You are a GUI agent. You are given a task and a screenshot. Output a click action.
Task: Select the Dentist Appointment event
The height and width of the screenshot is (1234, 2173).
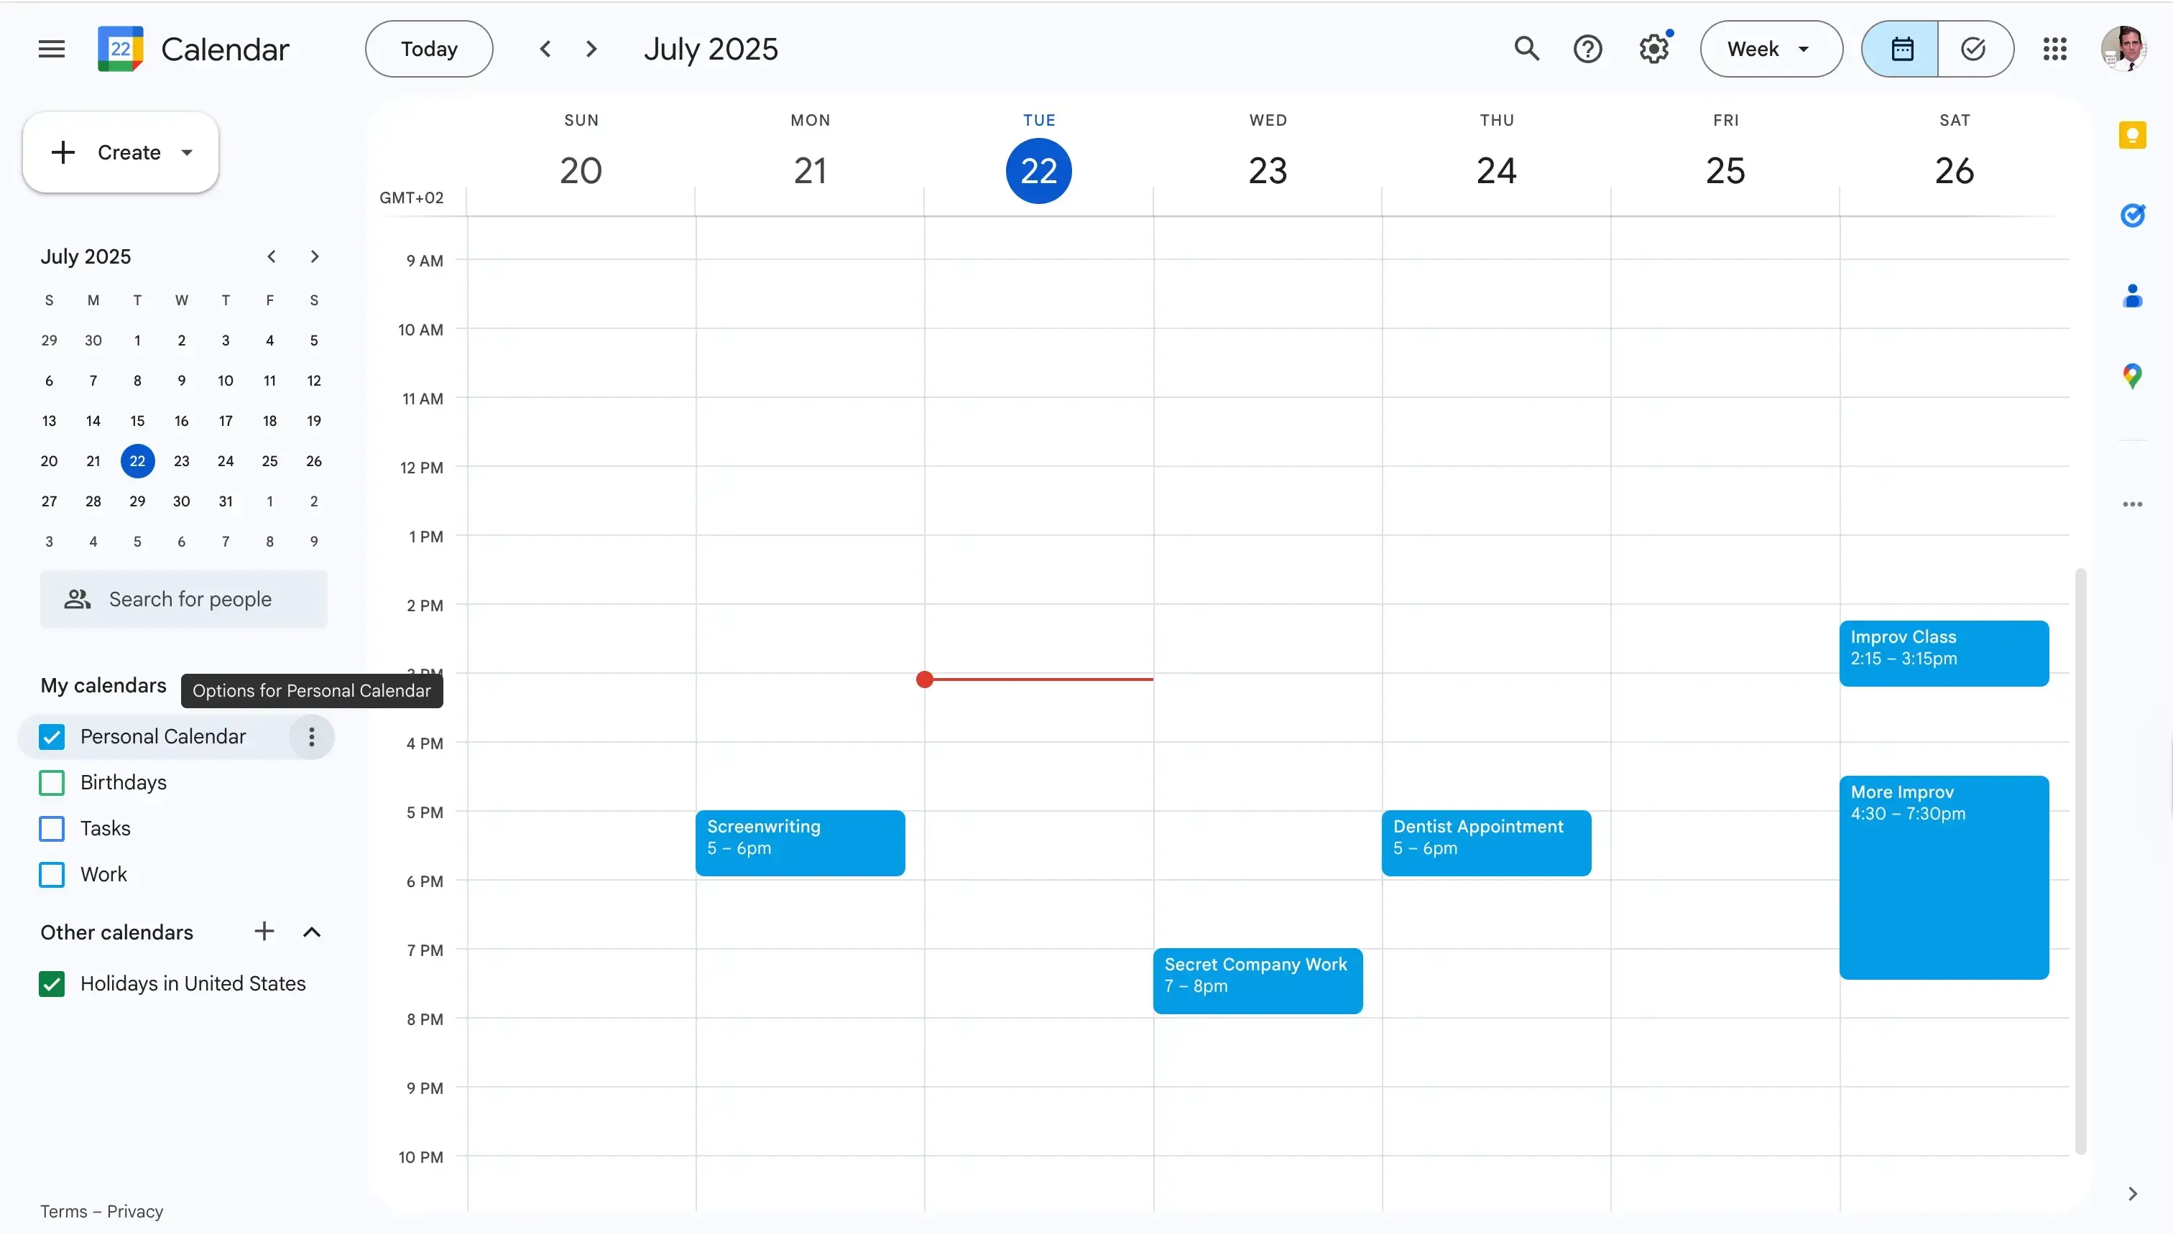[x=1485, y=842]
